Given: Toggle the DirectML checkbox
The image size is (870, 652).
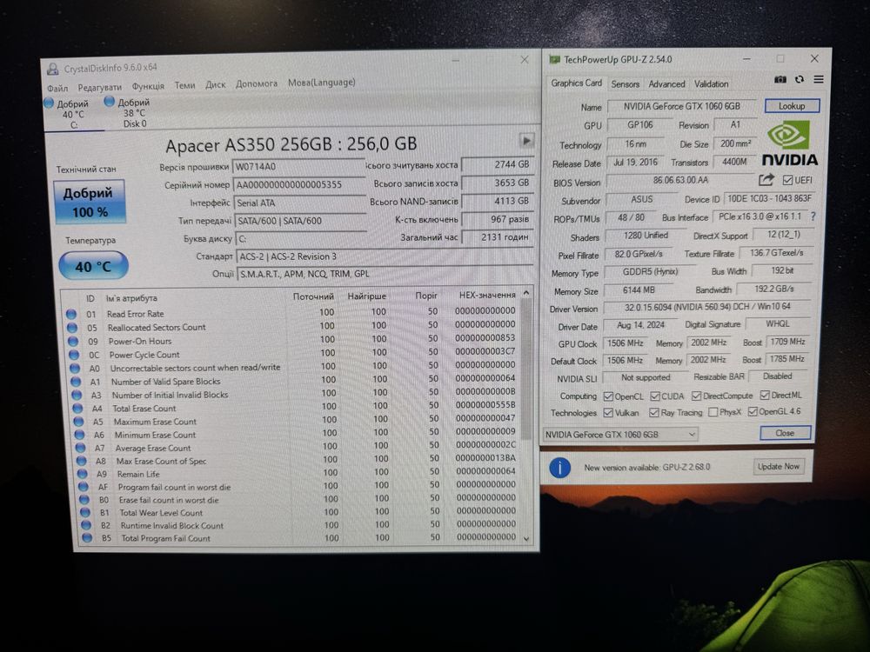Looking at the screenshot, I should (x=765, y=396).
